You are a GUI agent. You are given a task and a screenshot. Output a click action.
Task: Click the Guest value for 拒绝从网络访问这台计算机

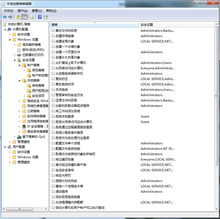click(x=145, y=122)
